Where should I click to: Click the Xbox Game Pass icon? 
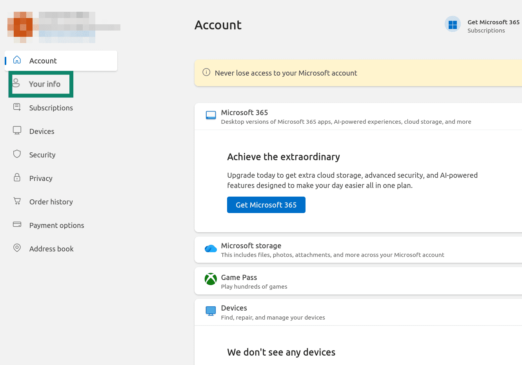click(211, 279)
